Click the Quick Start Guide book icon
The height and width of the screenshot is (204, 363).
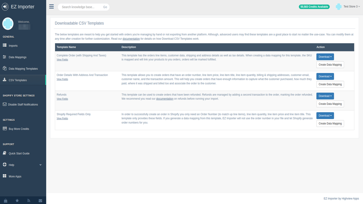coord(5,153)
